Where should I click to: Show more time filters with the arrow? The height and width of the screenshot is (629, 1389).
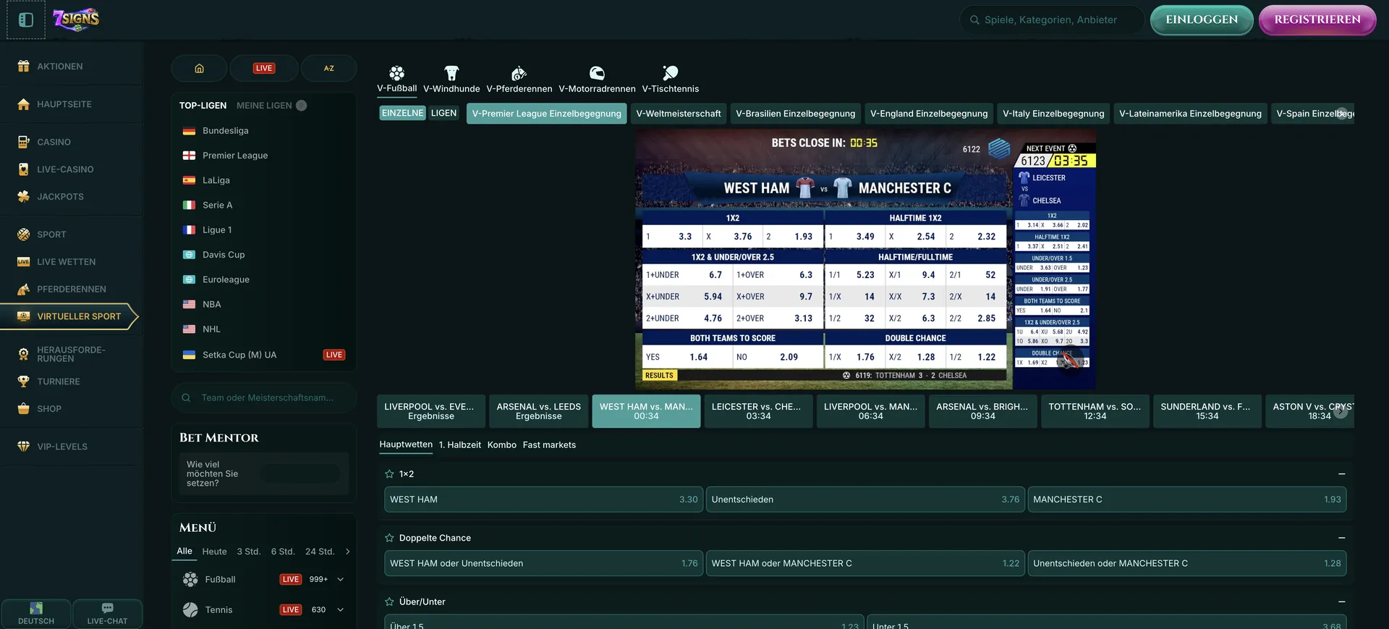pyautogui.click(x=348, y=552)
